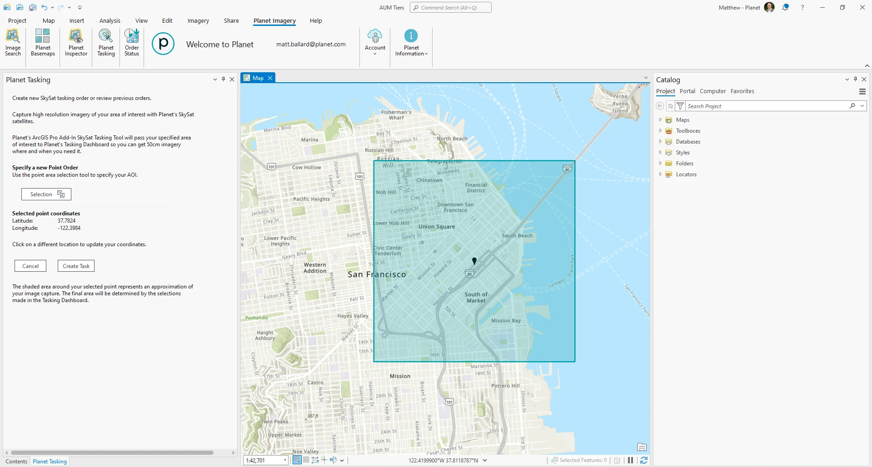This screenshot has height=467, width=872.
Task: Refresh the map view
Action: [x=644, y=460]
